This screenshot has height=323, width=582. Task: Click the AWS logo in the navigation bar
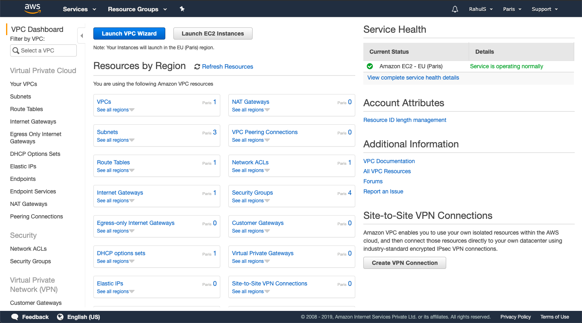tap(32, 8)
